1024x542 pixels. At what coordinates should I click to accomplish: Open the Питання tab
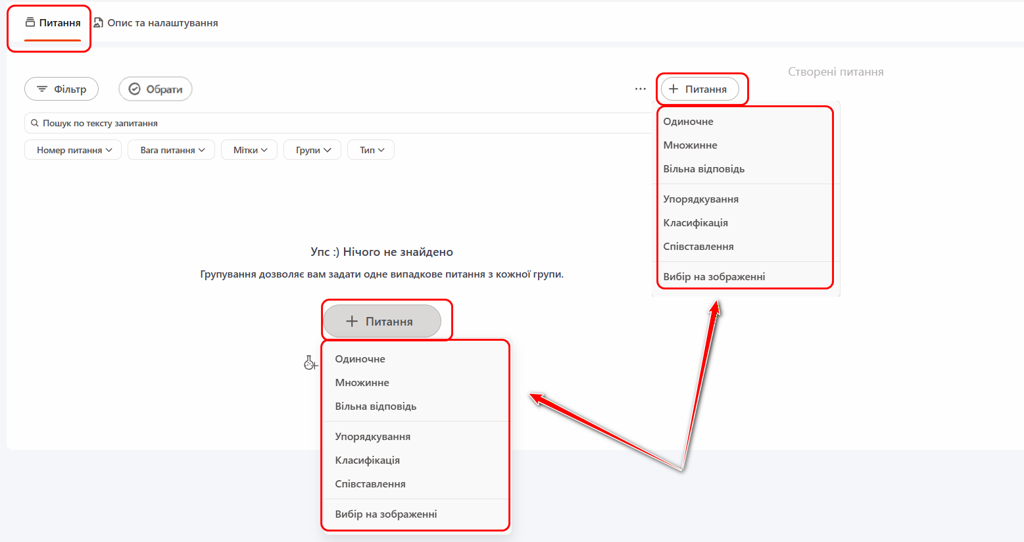pos(53,23)
